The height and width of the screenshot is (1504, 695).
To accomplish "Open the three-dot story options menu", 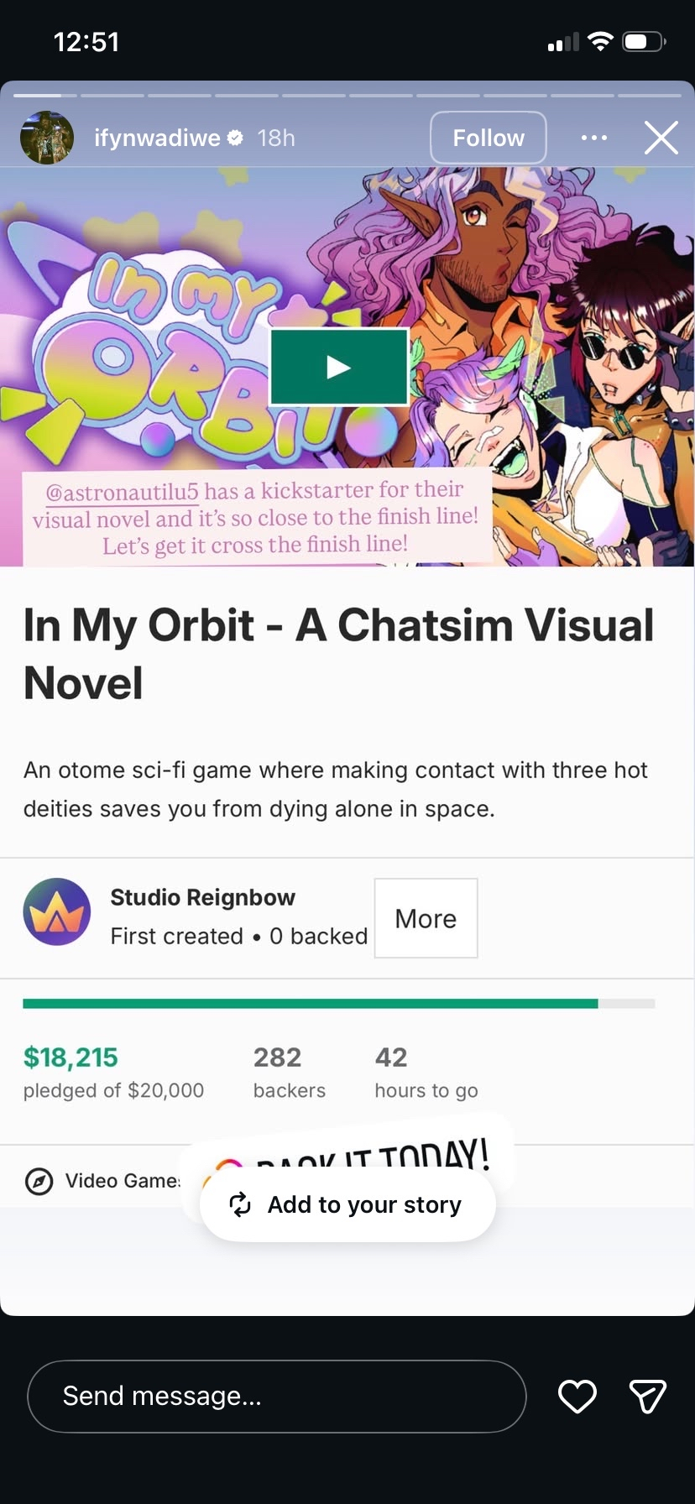I will (x=594, y=138).
